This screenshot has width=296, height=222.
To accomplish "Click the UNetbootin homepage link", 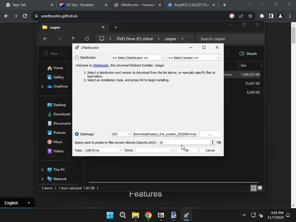I will click(101, 65).
